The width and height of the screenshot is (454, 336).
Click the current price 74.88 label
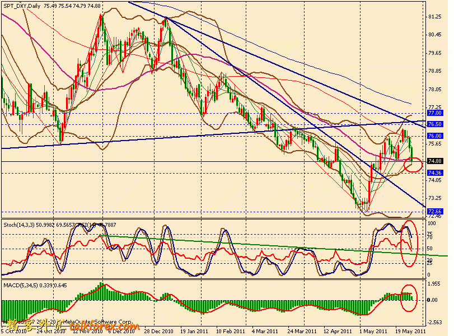(x=435, y=161)
